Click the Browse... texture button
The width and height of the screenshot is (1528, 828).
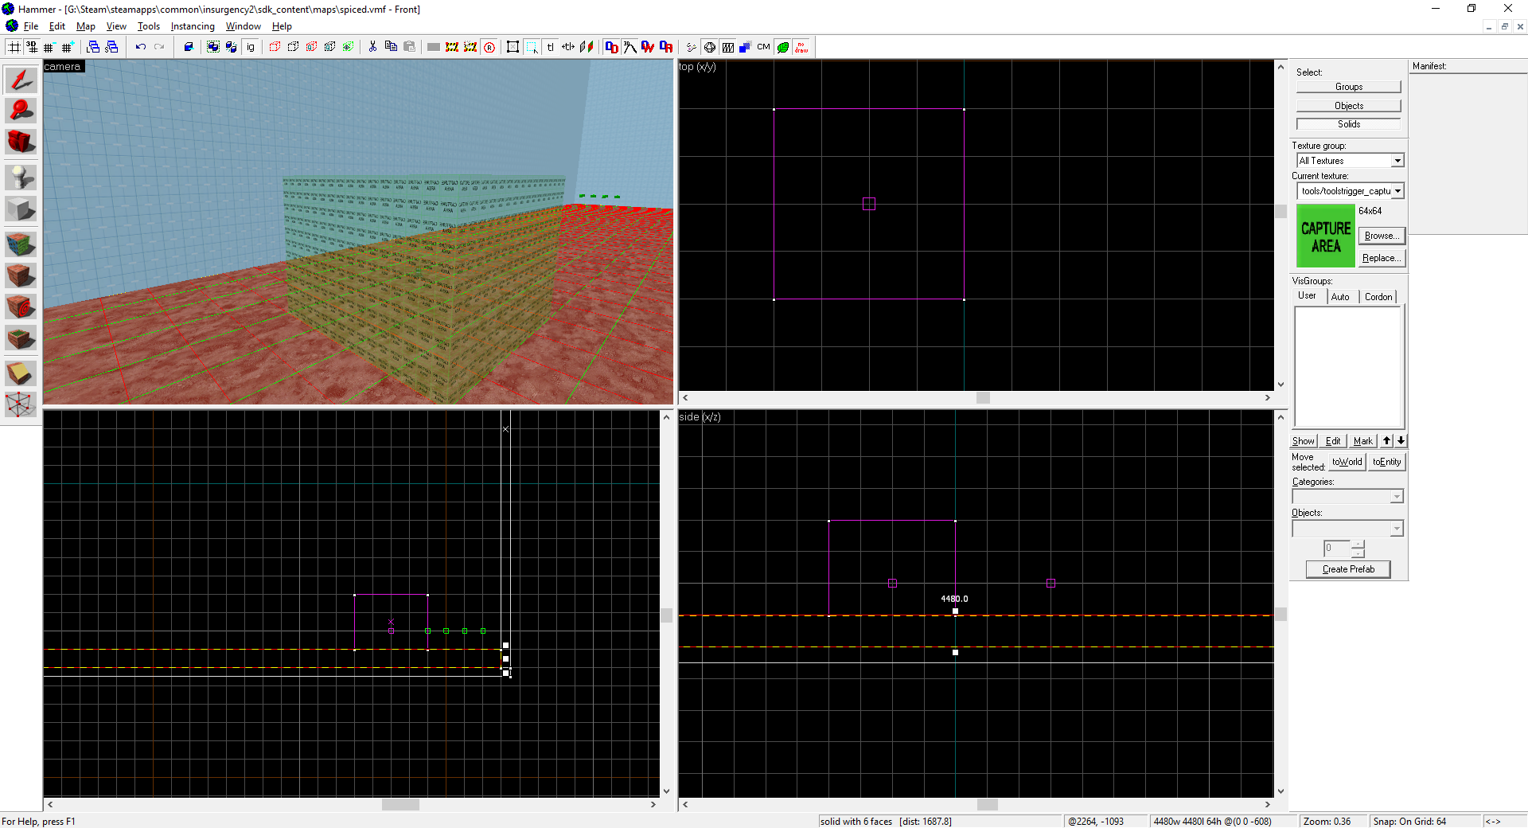coord(1381,236)
